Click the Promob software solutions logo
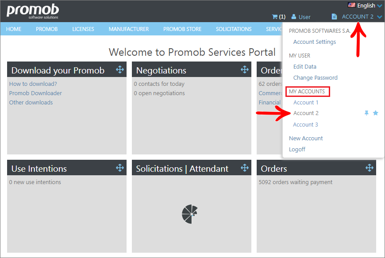Image resolution: width=385 pixels, height=258 pixels. [x=33, y=12]
